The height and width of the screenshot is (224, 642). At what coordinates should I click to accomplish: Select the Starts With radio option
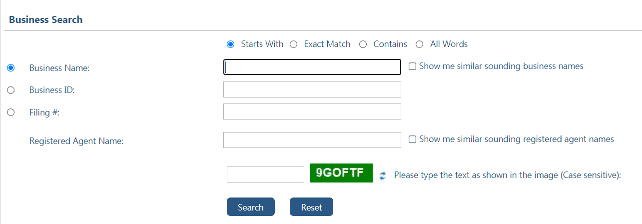(x=230, y=44)
